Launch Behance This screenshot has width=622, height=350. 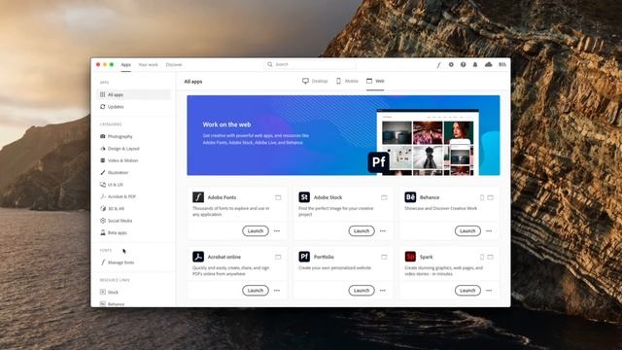tap(467, 231)
